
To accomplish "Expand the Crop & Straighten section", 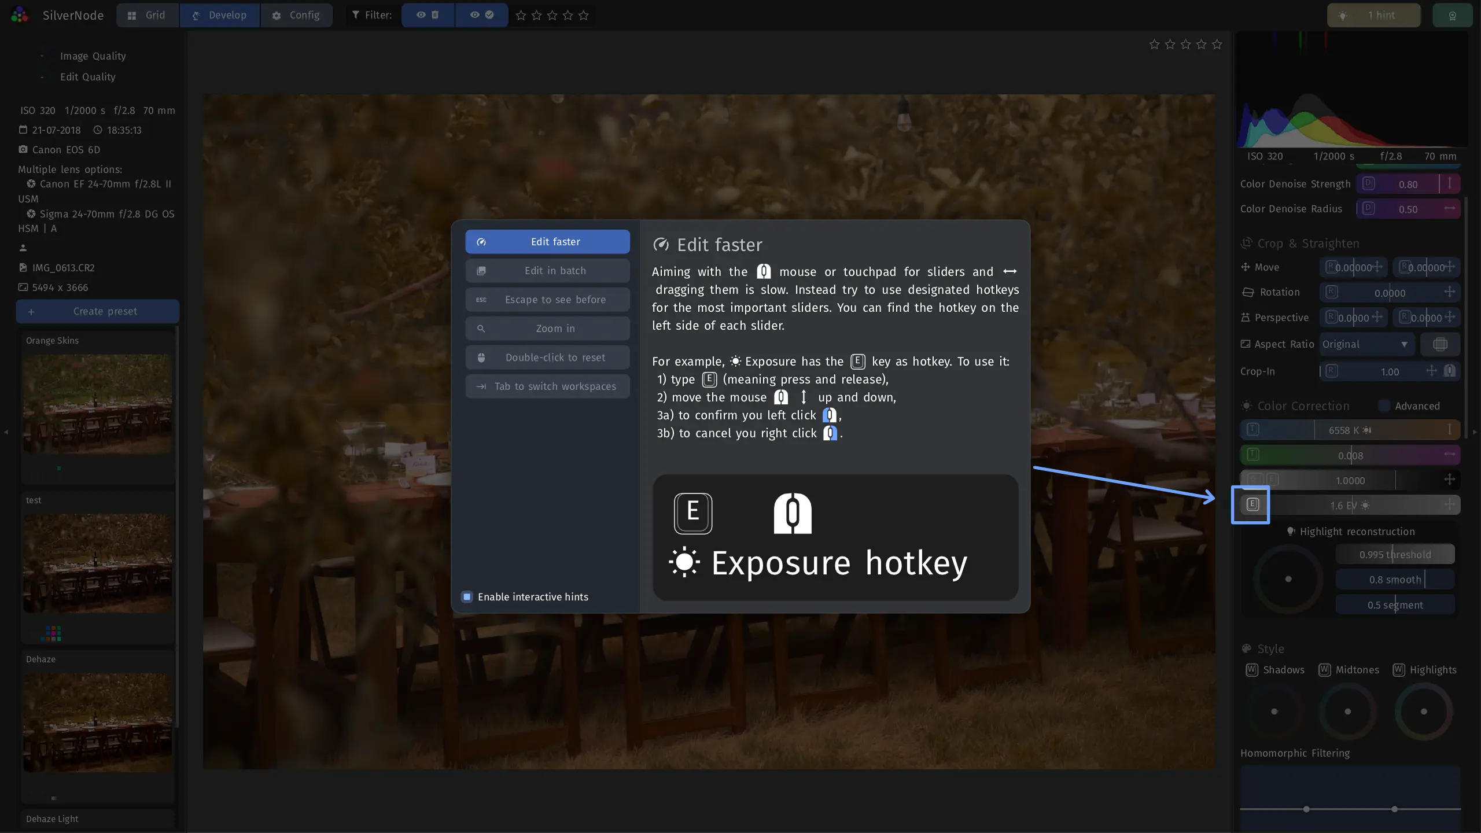I will 1299,244.
